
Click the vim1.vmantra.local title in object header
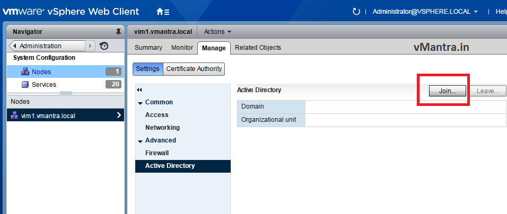163,32
